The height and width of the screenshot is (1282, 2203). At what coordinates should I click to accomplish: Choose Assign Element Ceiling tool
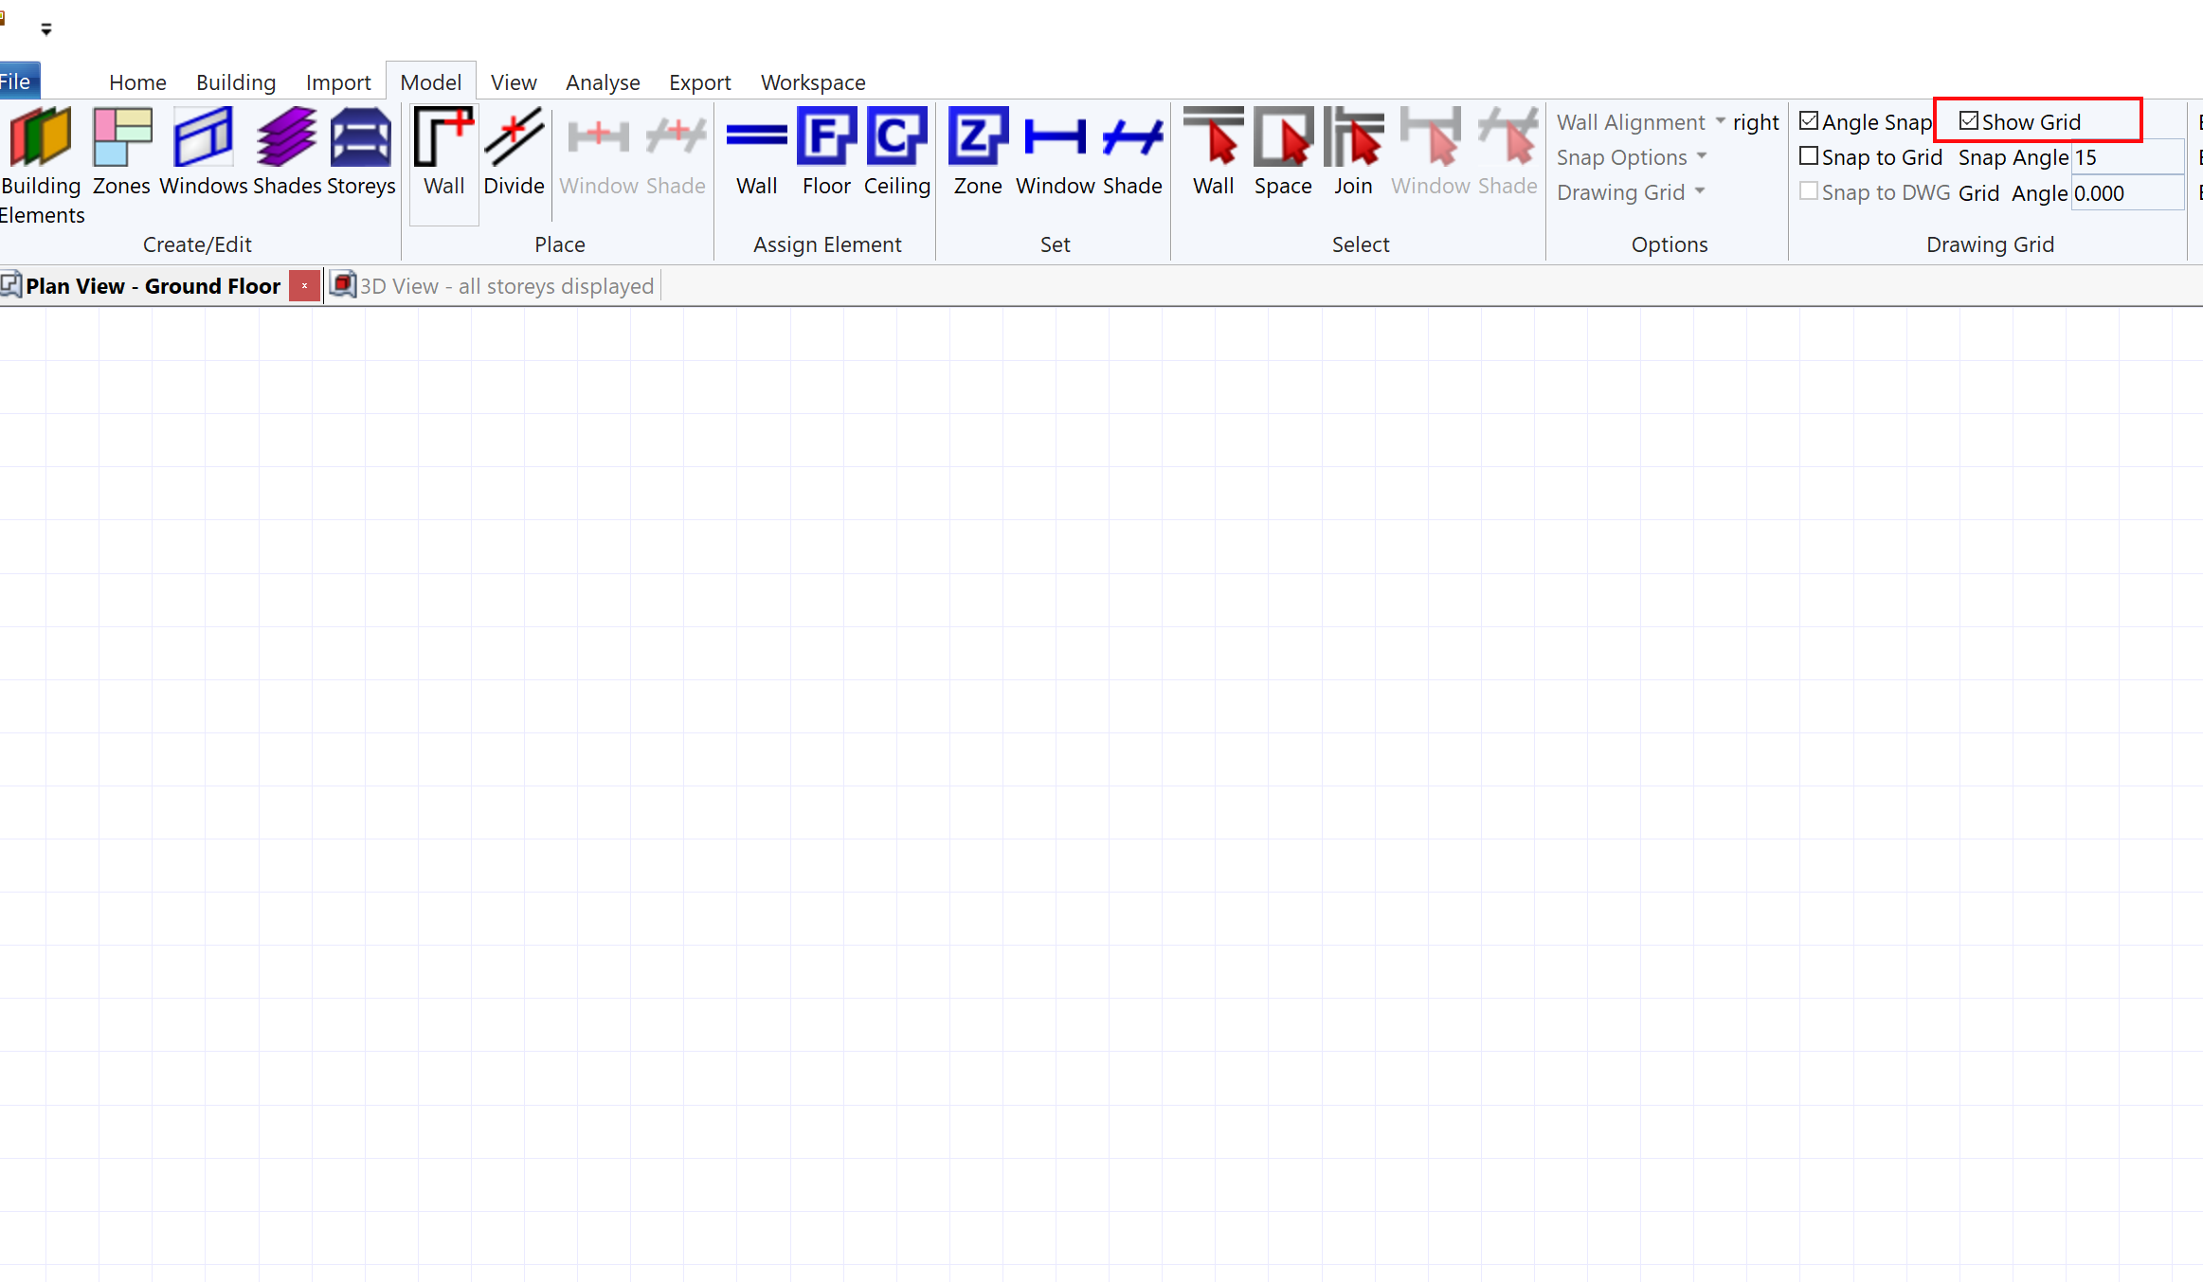[x=896, y=152]
